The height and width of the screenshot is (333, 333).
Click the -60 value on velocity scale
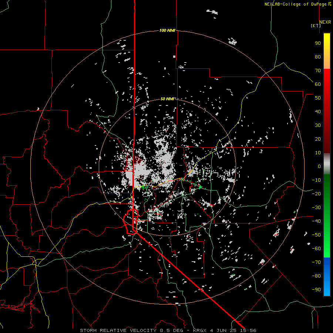316,249
